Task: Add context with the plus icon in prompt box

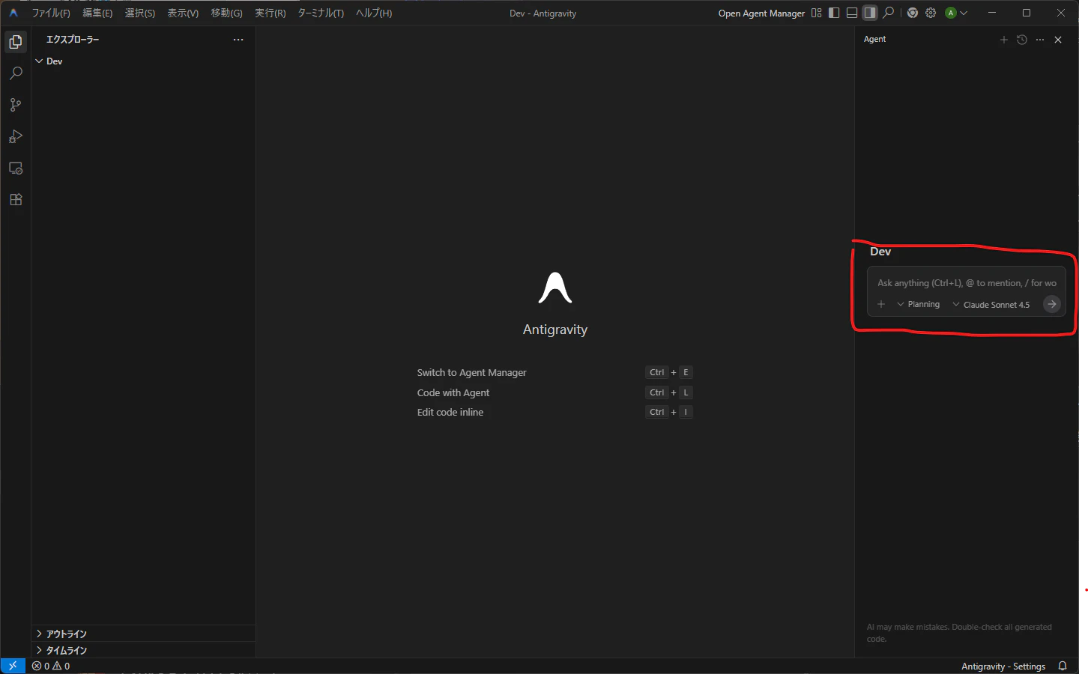Action: tap(881, 304)
